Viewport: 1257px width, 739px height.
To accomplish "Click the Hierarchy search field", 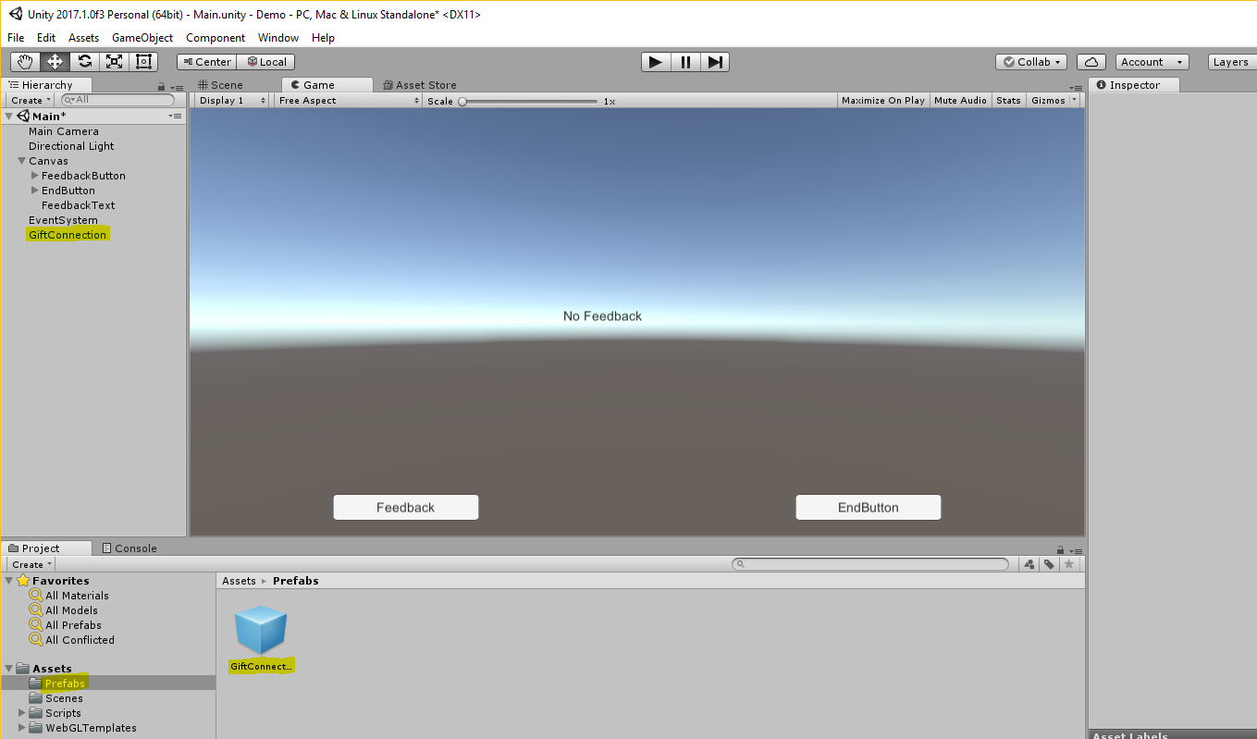I will tap(117, 100).
